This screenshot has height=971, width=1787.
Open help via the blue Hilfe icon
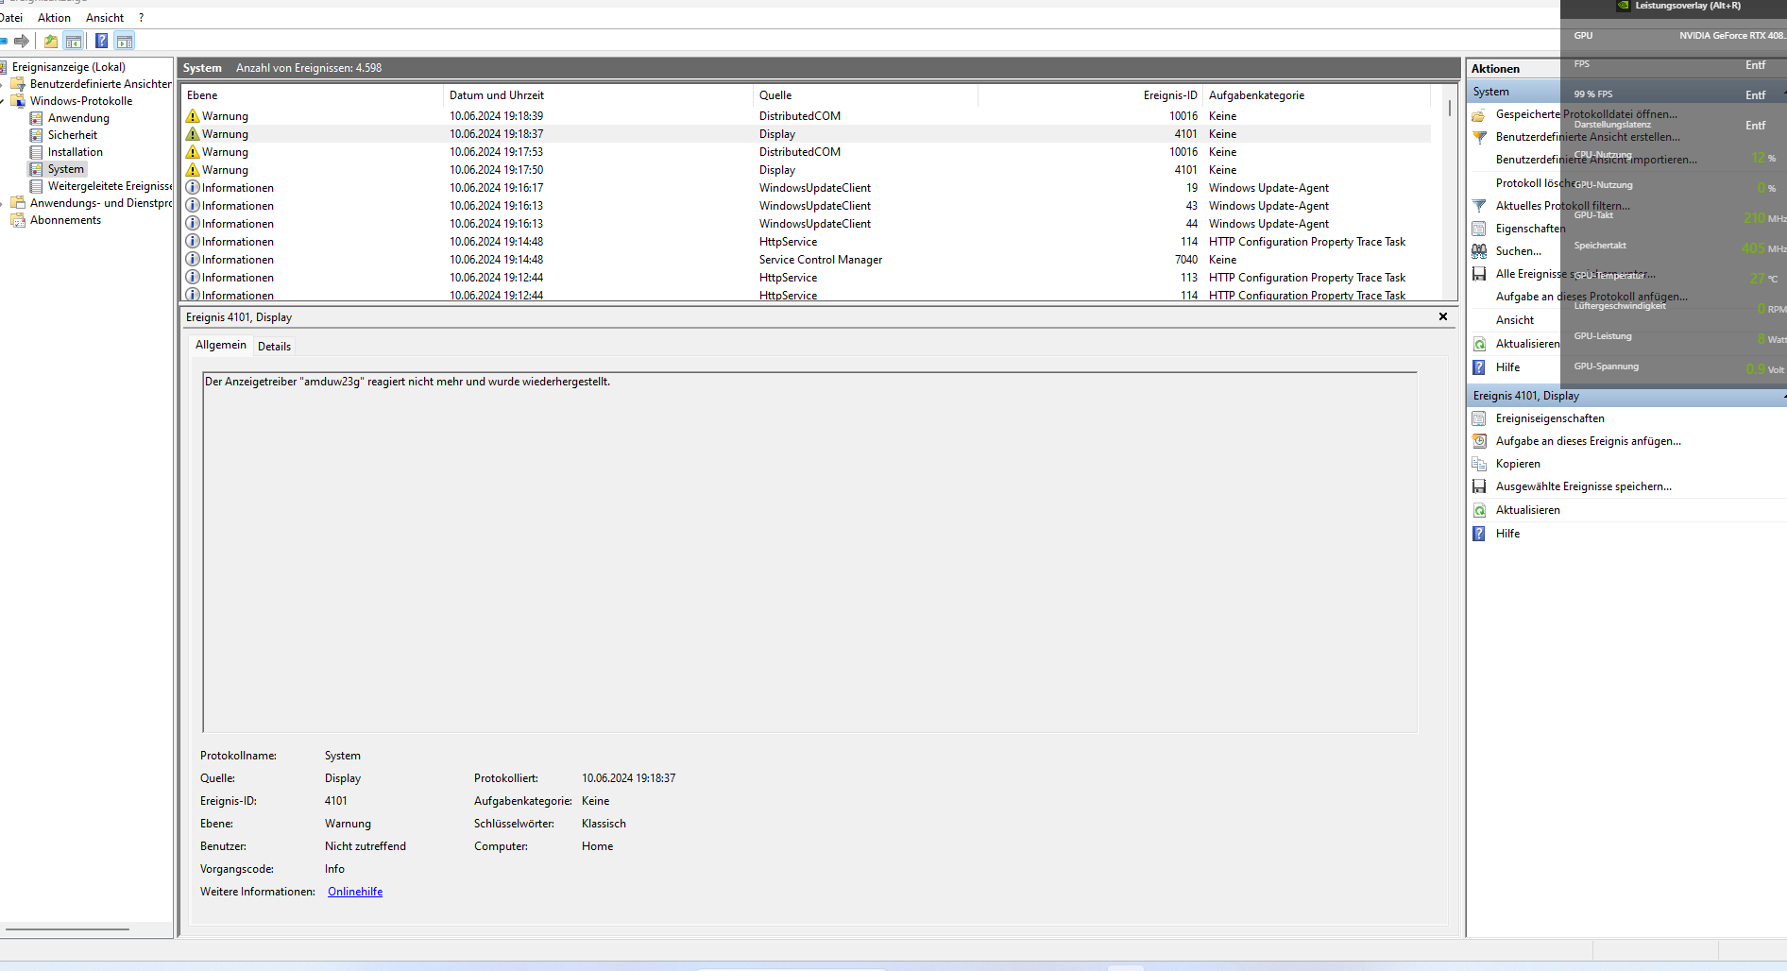coord(1478,366)
